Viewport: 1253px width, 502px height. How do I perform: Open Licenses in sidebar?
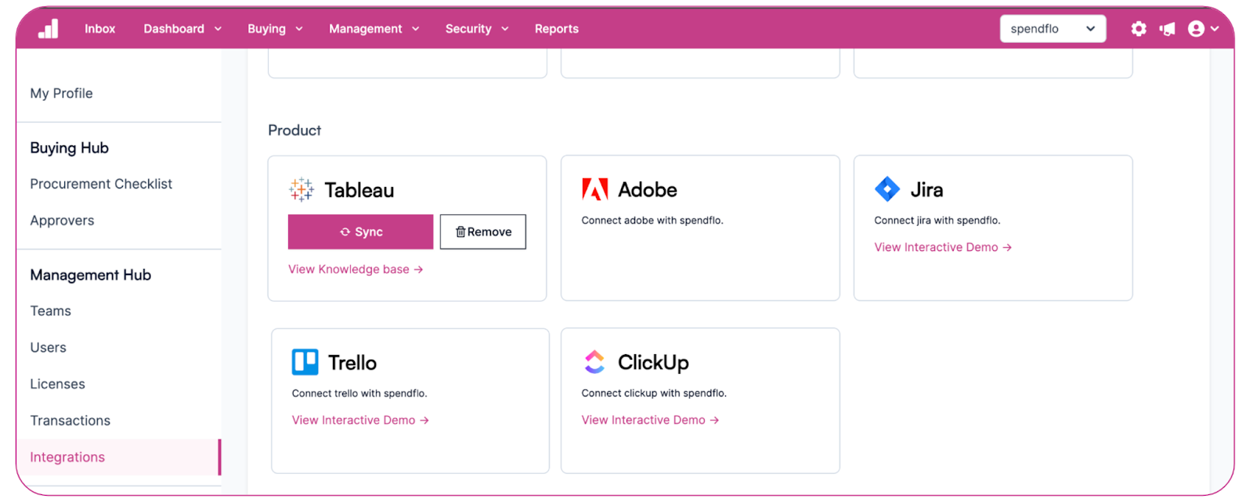(x=57, y=384)
